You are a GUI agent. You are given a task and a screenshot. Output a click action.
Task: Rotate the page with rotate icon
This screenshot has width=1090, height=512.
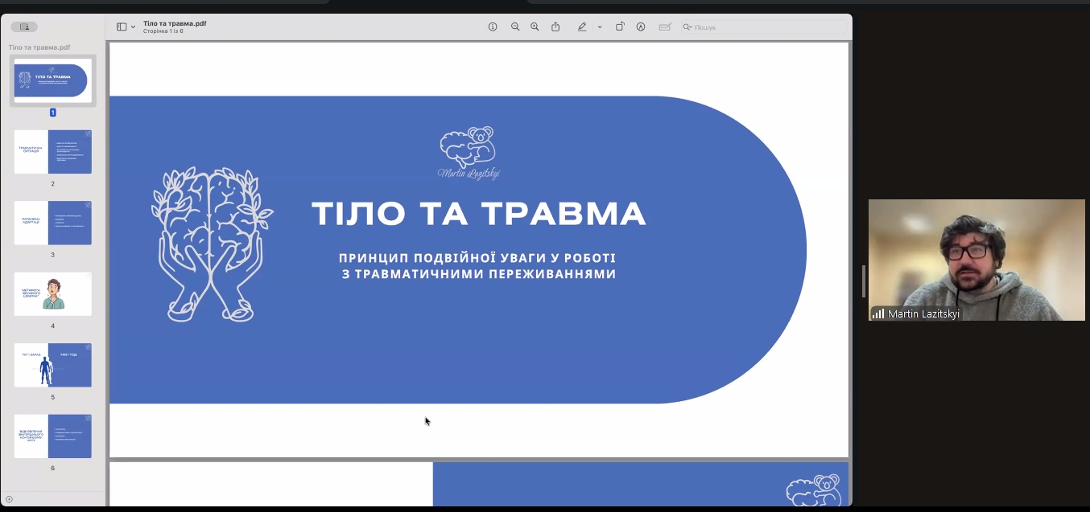tap(620, 27)
